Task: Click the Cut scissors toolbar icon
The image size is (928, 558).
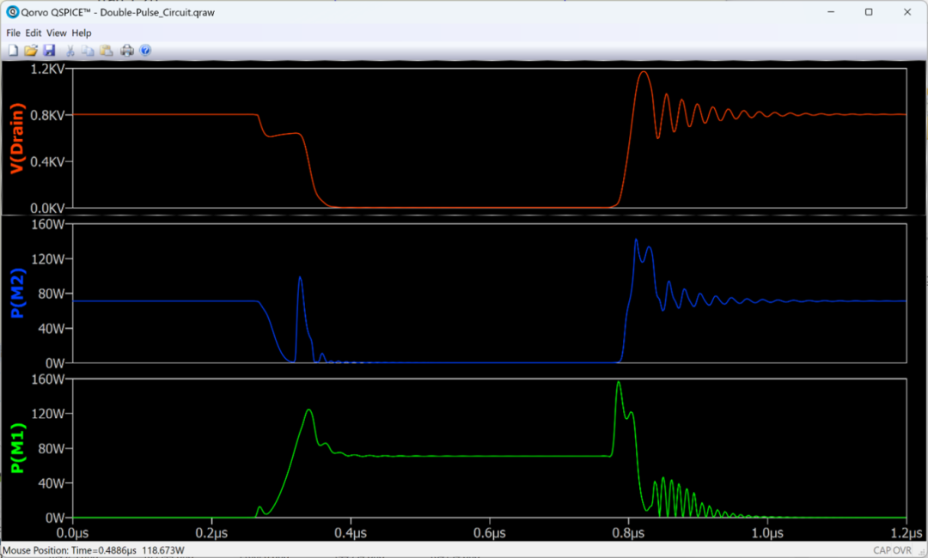Action: 70,51
